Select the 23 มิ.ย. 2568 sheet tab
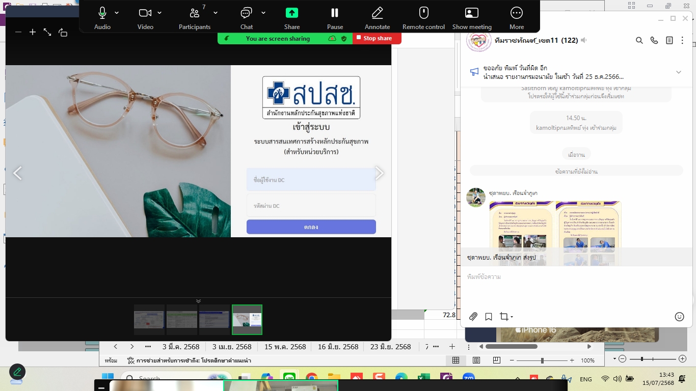Image resolution: width=696 pixels, height=391 pixels. (391, 346)
